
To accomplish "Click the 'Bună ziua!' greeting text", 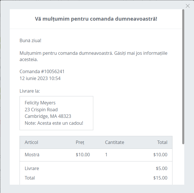I will [30, 40].
